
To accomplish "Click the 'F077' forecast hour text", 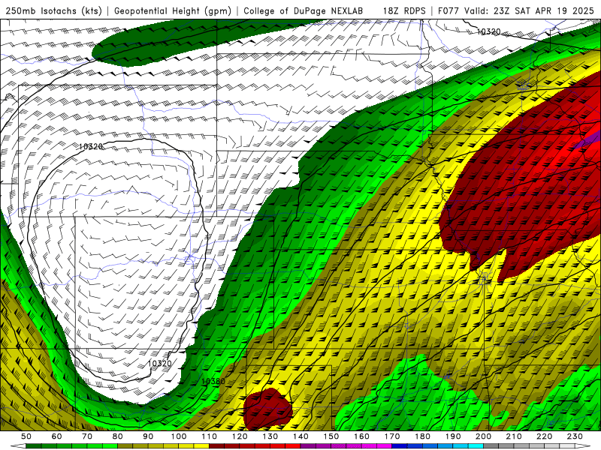I will click(x=448, y=10).
